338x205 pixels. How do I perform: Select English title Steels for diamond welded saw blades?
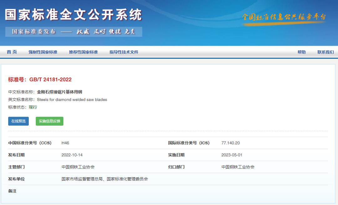click(x=72, y=99)
